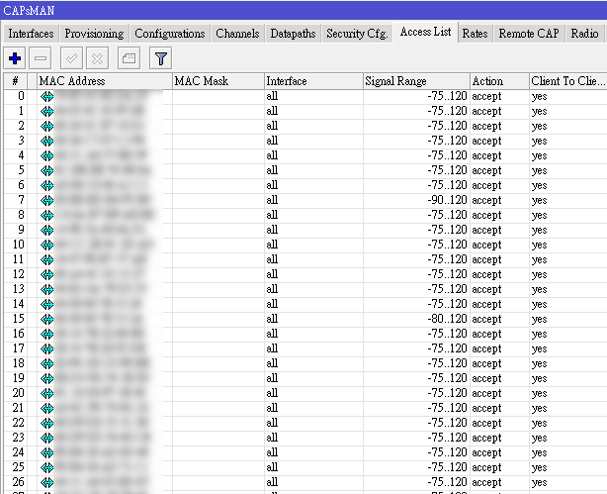This screenshot has height=494, width=607.
Task: Sort by Signal Range column header
Action: pos(416,81)
